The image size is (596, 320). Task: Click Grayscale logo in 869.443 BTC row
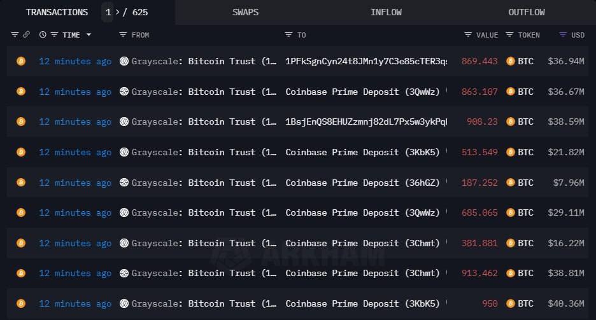124,61
